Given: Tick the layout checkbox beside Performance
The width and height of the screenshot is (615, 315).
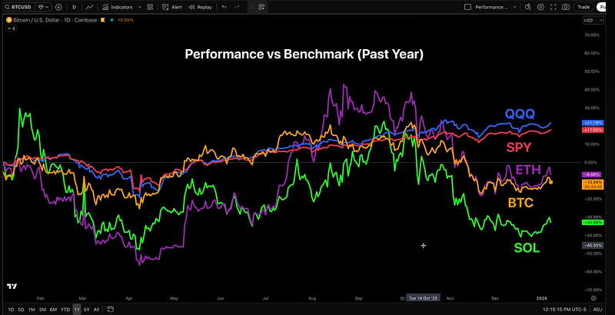Looking at the screenshot, I should (467, 7).
